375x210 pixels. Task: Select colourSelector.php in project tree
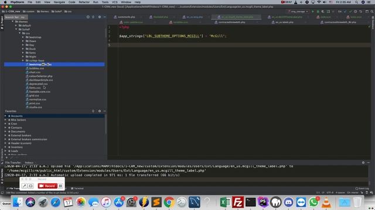click(x=40, y=76)
